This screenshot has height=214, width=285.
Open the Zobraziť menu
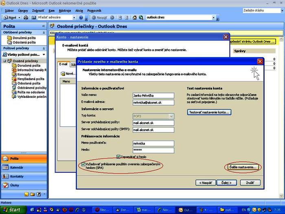point(38,11)
